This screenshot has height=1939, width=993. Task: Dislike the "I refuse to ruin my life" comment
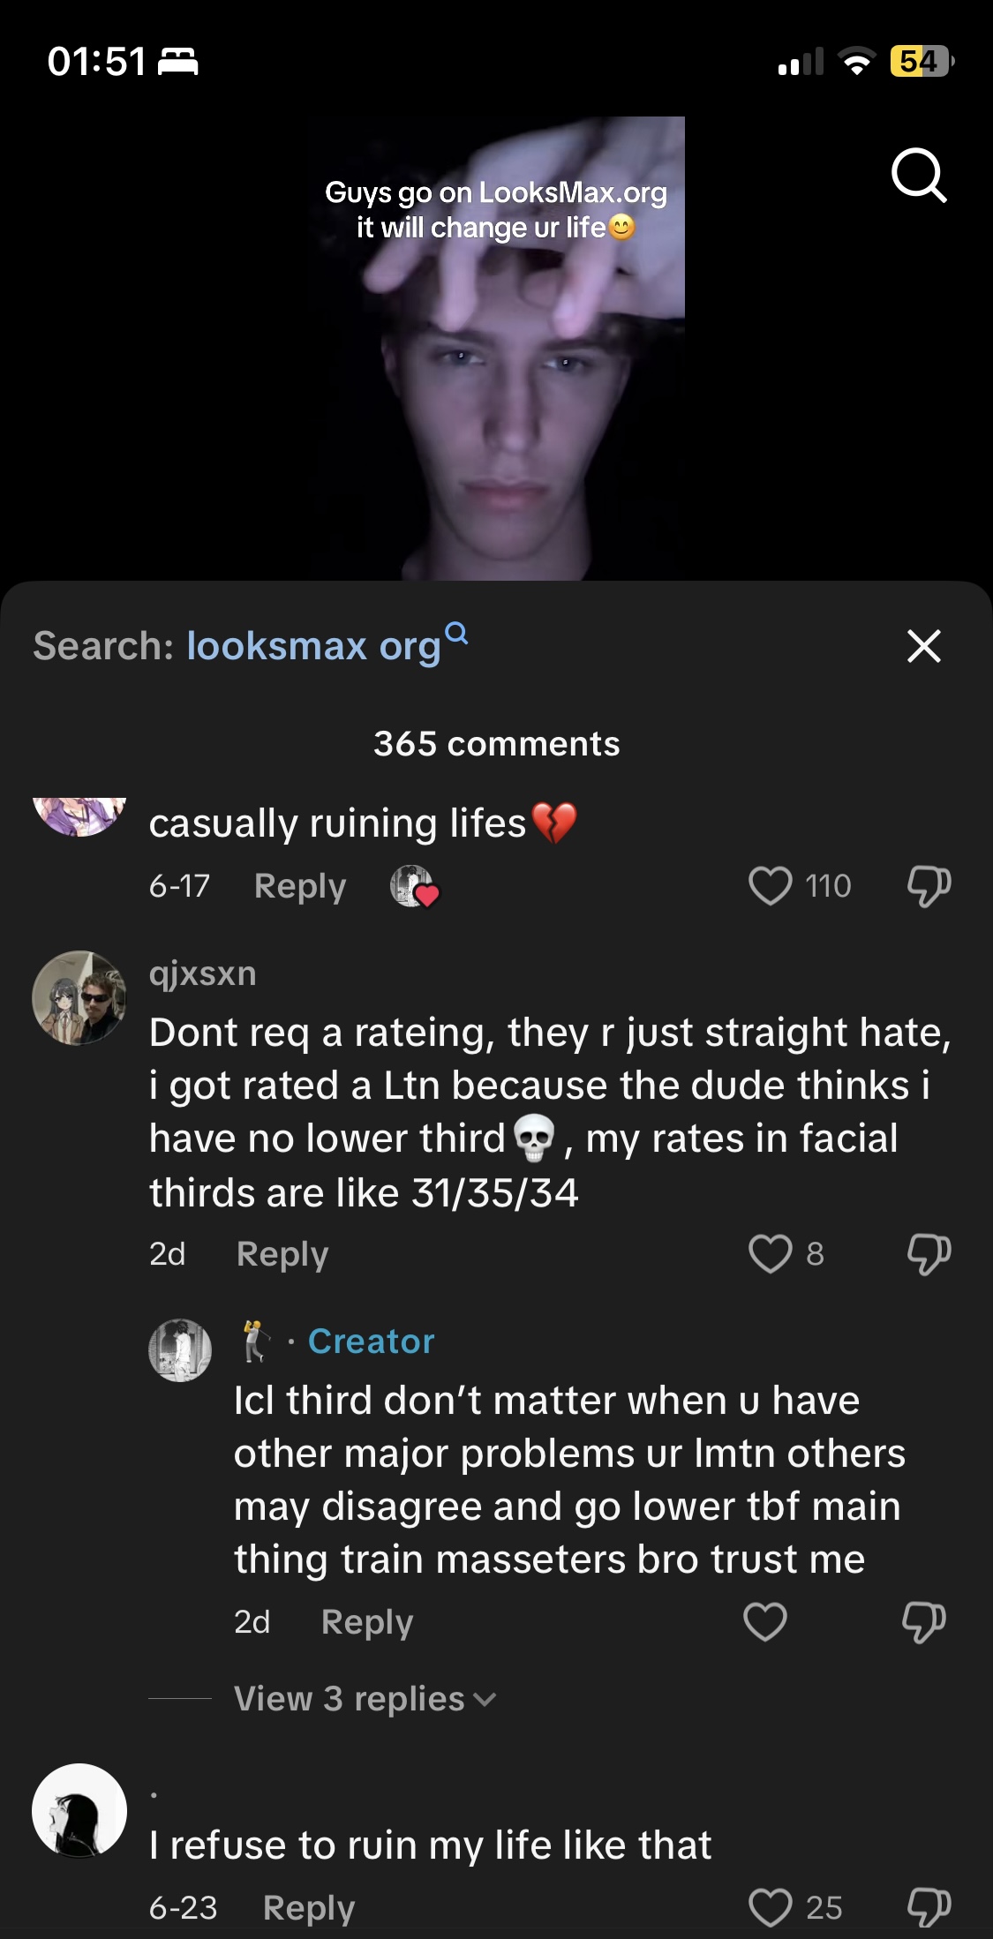[x=929, y=1907]
